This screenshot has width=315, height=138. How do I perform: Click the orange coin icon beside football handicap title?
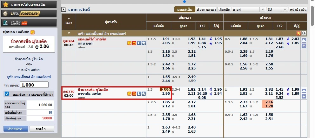[x=32, y=32]
